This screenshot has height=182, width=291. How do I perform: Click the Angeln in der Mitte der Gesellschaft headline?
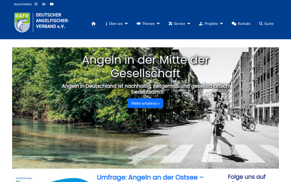pos(145,66)
